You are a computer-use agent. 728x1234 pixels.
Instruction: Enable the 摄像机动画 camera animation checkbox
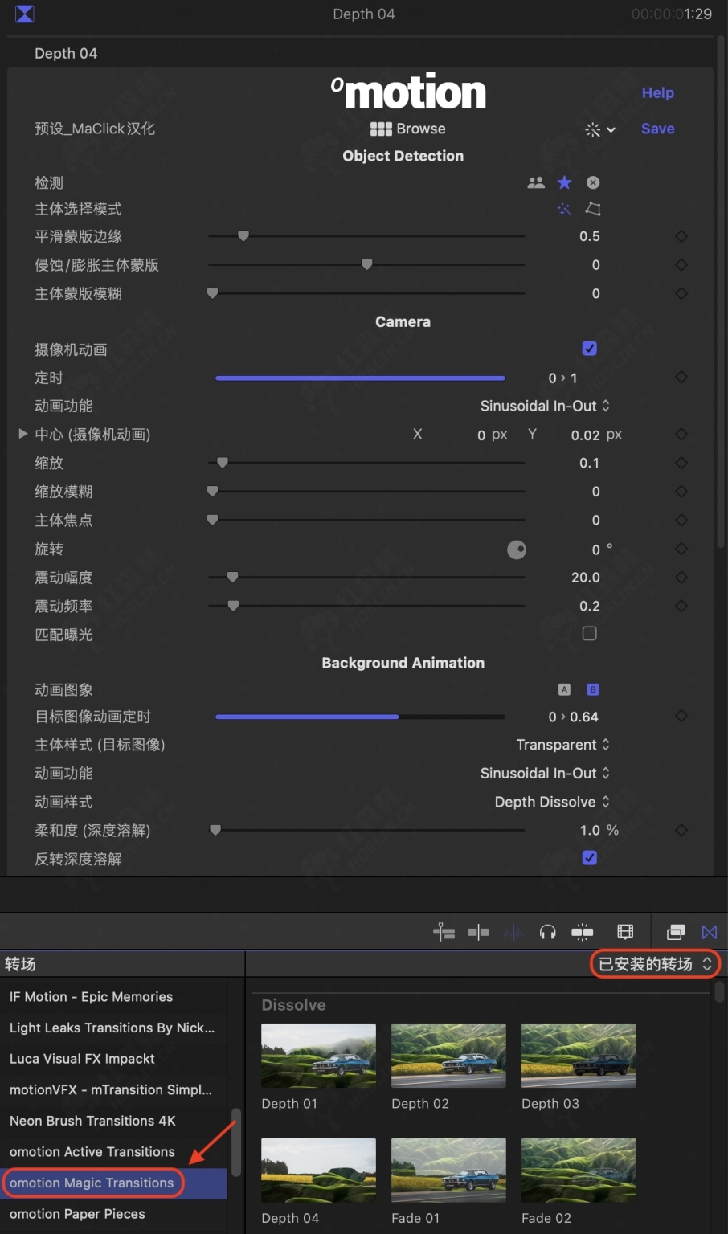point(589,348)
